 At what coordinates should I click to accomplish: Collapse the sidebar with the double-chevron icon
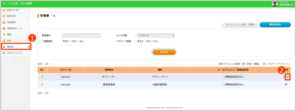coord(15,59)
